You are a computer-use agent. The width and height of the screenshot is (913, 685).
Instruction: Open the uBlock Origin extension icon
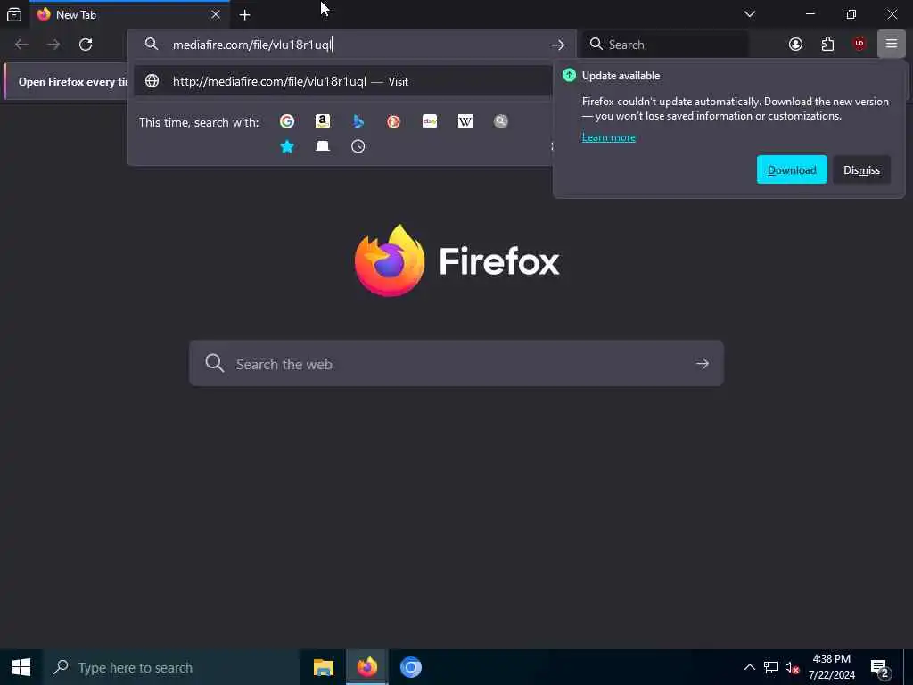coord(860,44)
